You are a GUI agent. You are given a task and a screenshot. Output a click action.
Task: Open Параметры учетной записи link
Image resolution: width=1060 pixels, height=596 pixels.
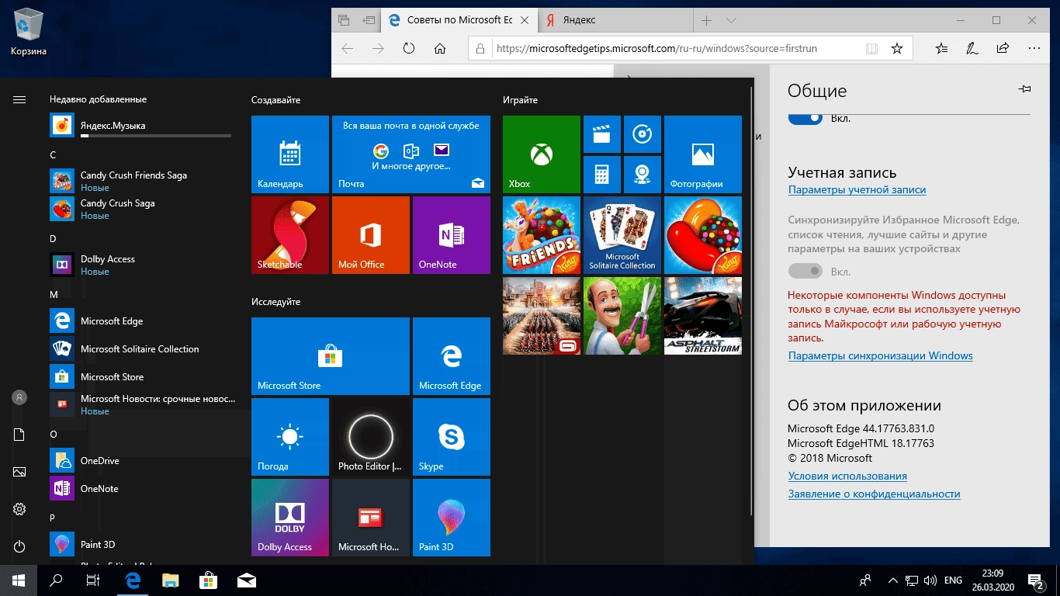coord(857,189)
